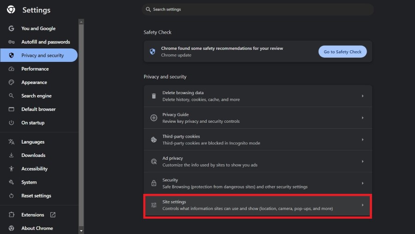Viewport: 415px width, 234px height.
Task: Expand Site settings arrow
Action: point(362,205)
